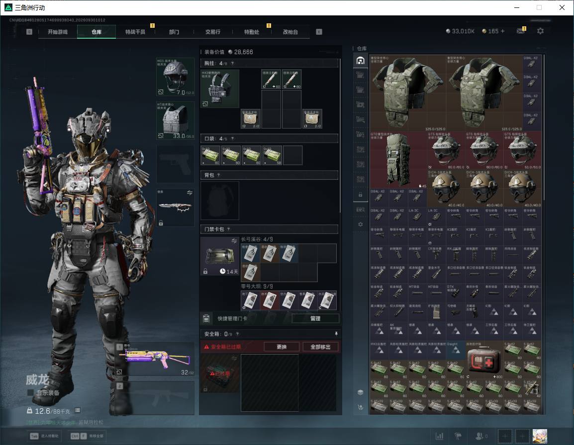
Task: Click the pin icon beside 安全箱
Action: tap(336, 334)
